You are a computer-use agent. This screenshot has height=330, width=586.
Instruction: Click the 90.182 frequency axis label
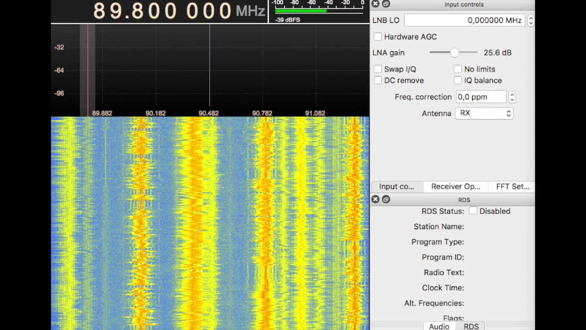(156, 113)
